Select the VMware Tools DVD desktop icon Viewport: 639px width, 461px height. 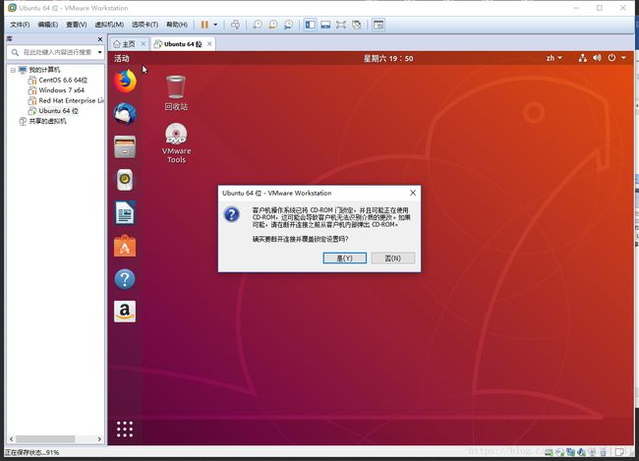point(176,144)
